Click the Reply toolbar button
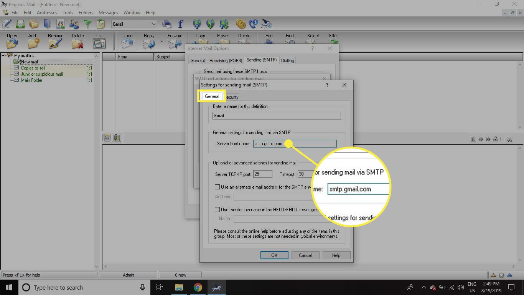524x295 pixels. (x=149, y=41)
